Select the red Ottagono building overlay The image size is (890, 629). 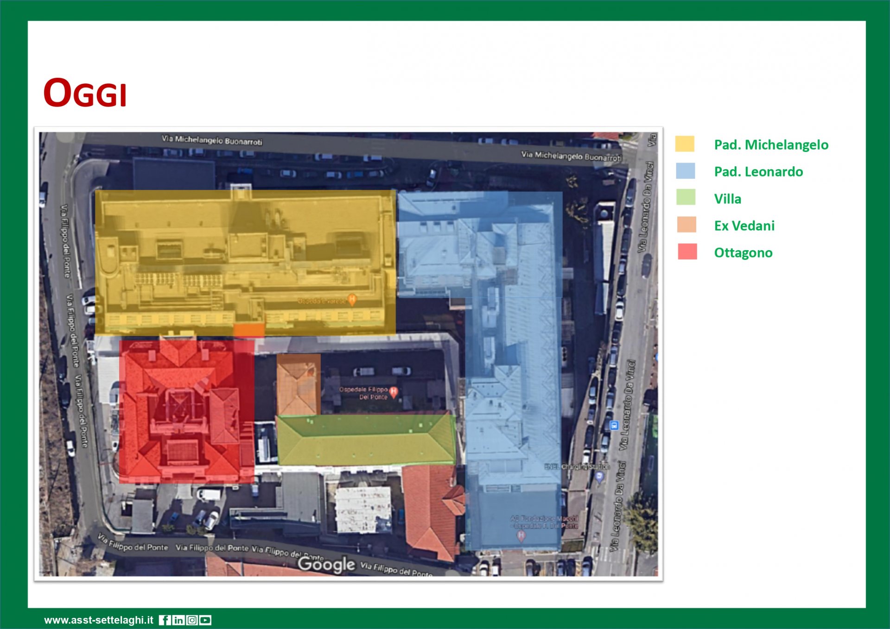point(187,411)
